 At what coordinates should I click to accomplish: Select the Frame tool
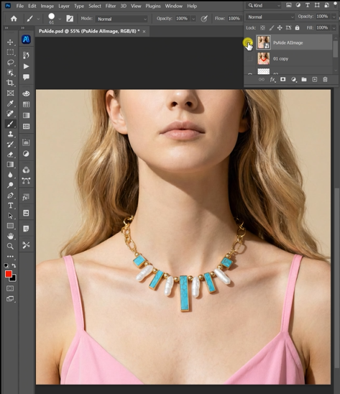coord(10,93)
